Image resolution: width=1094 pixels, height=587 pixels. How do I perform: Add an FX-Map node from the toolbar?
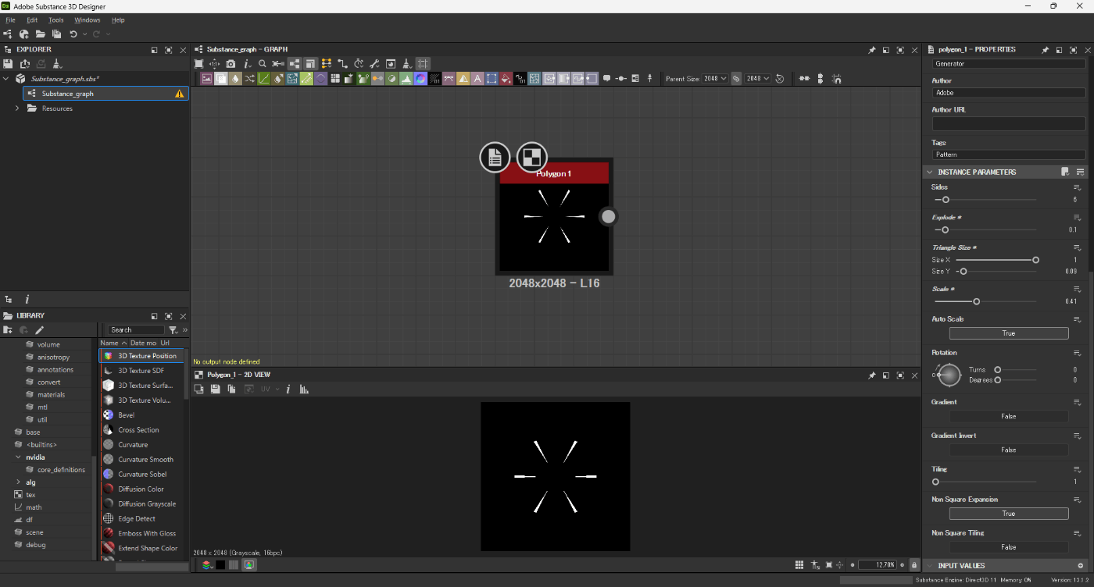pyautogui.click(x=334, y=78)
